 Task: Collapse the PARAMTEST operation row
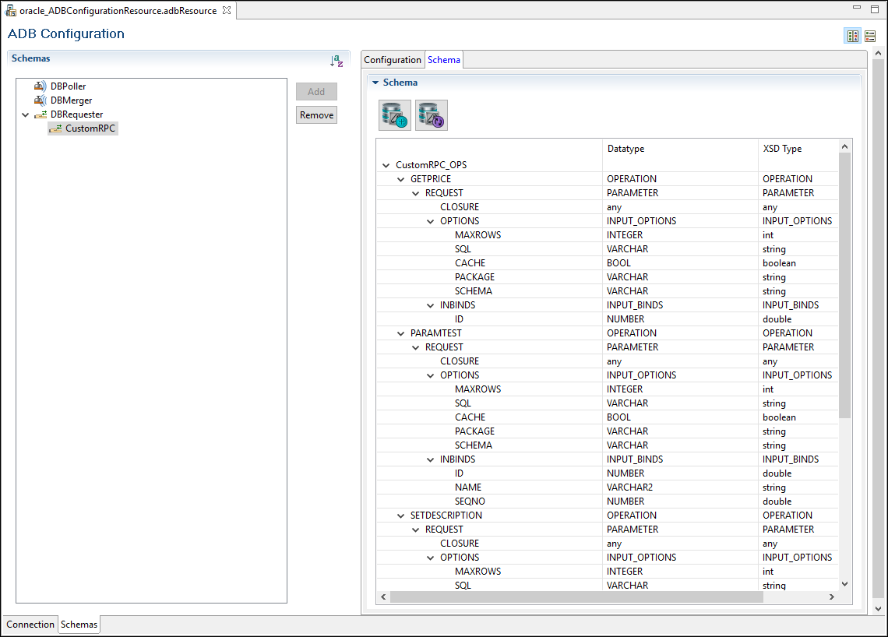pos(401,333)
